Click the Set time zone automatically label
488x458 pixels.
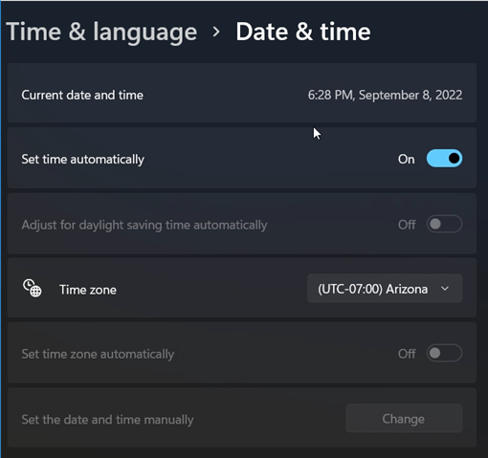click(x=98, y=354)
